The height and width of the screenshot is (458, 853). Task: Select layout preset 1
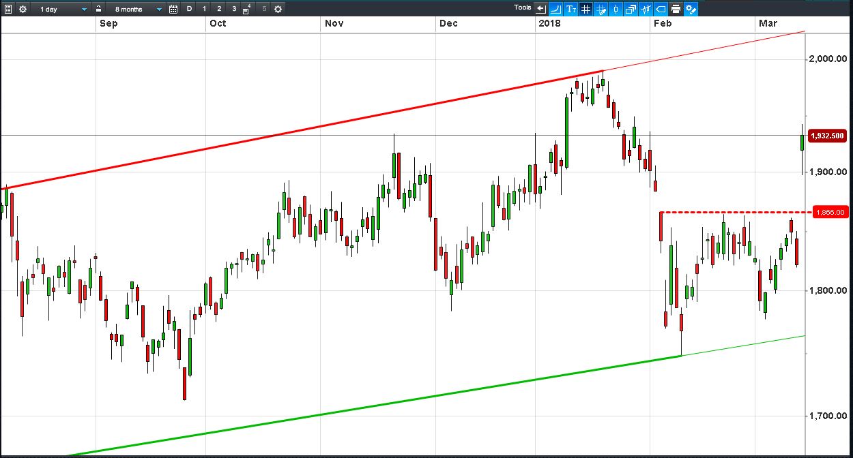pyautogui.click(x=204, y=9)
